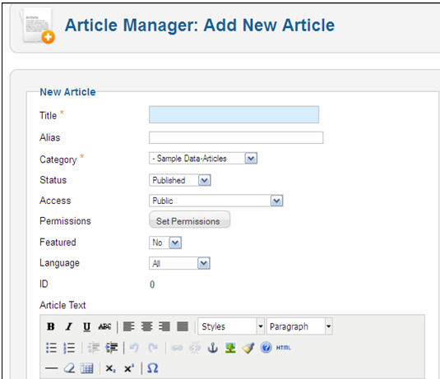Click the Access label
The image size is (440, 379).
coord(55,201)
